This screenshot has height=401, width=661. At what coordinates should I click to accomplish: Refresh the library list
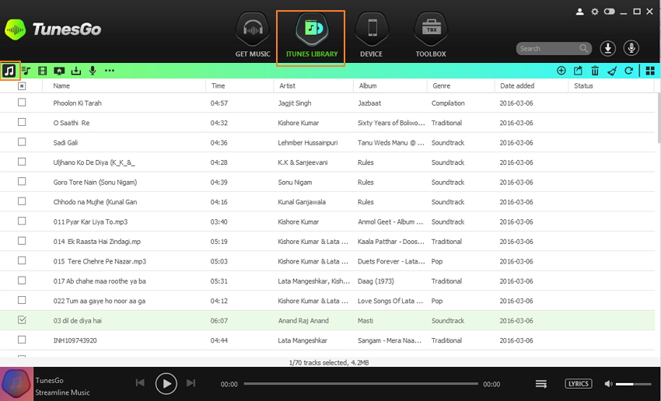pos(628,71)
